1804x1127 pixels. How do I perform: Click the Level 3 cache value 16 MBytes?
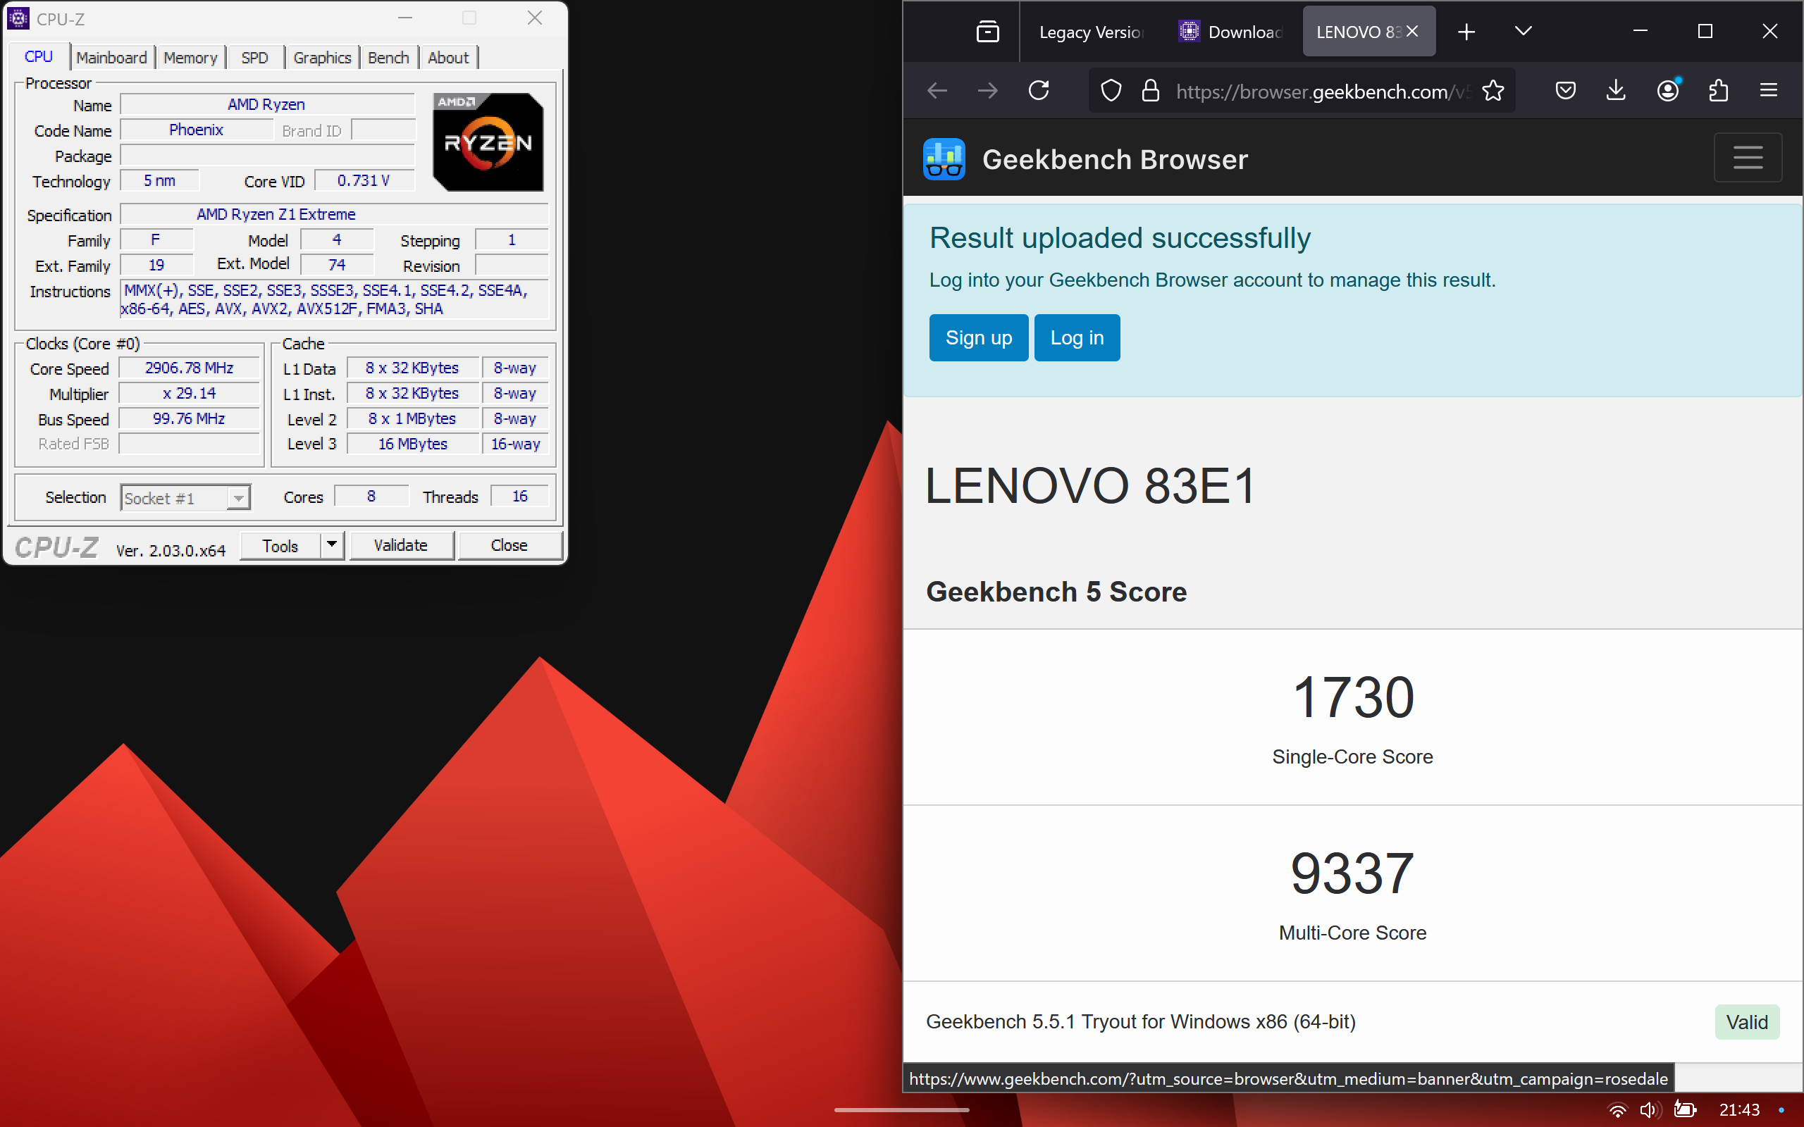(413, 444)
